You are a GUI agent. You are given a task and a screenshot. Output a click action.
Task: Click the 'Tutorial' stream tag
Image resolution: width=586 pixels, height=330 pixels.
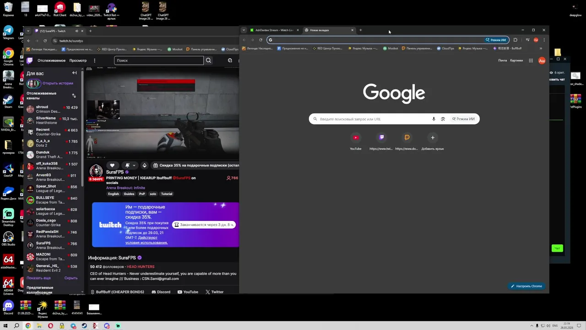pos(167,194)
